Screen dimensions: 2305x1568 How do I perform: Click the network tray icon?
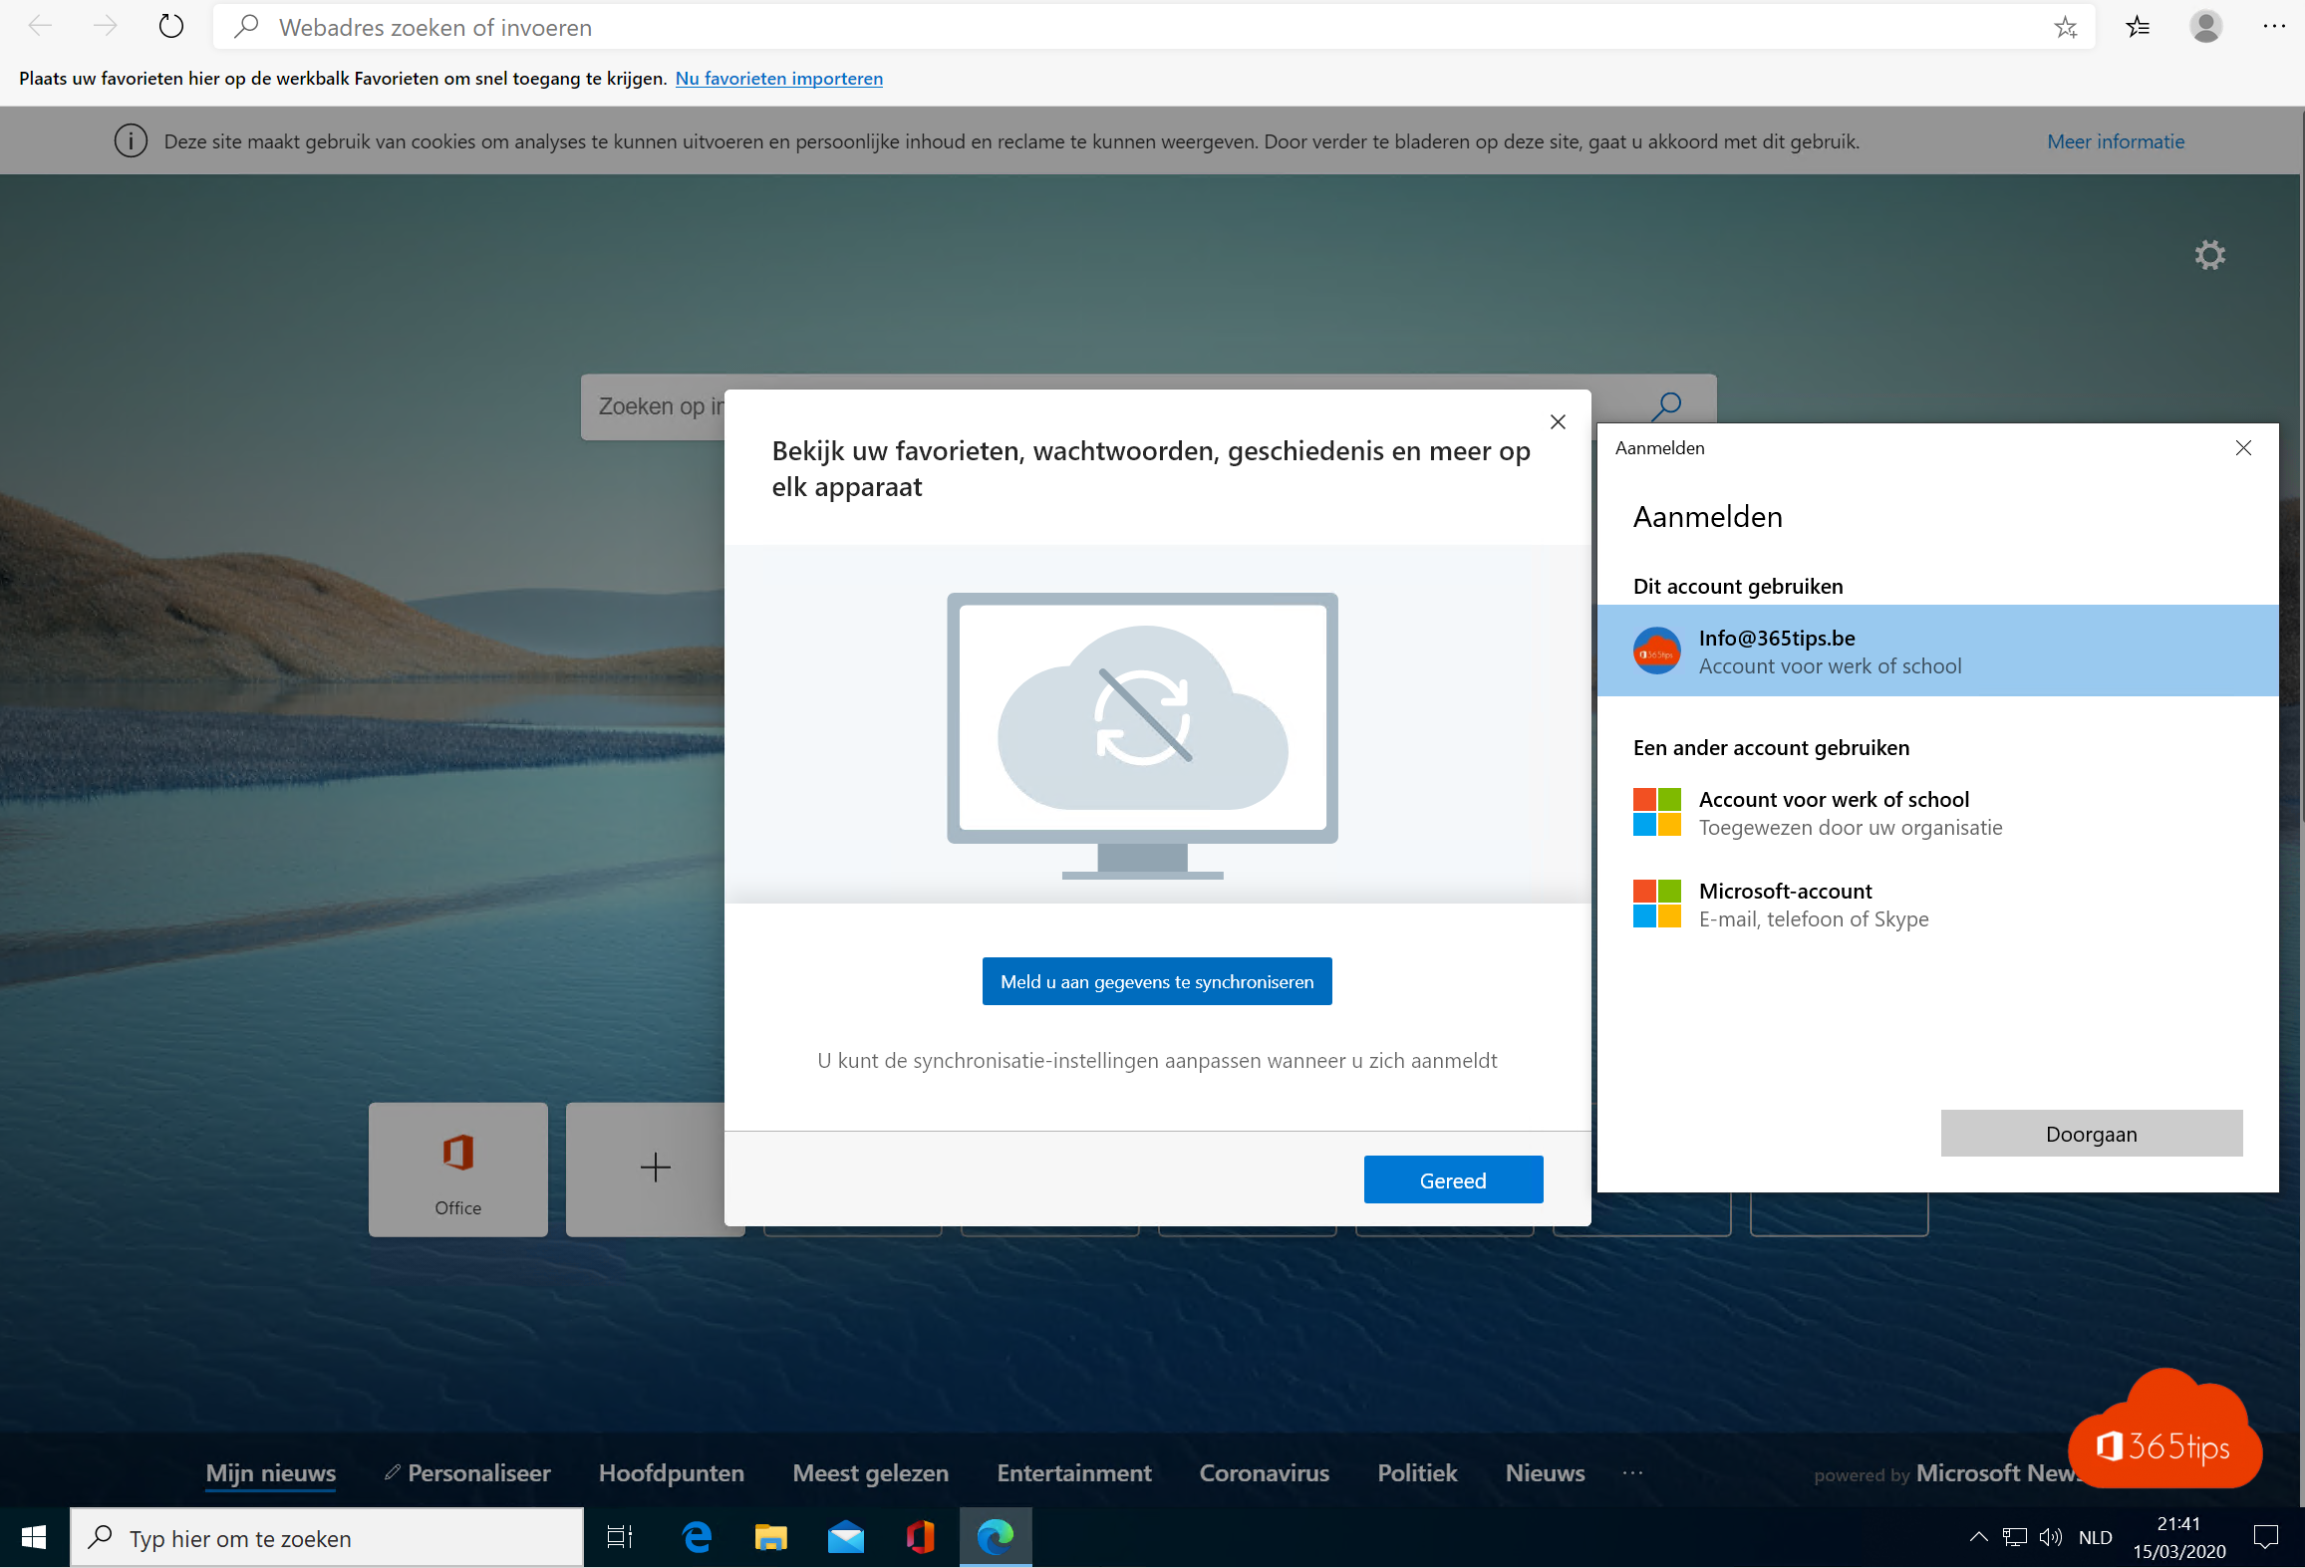2015,1537
